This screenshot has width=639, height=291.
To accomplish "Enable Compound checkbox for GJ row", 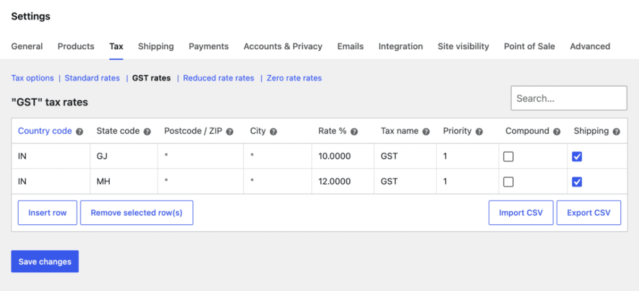I will click(x=508, y=156).
